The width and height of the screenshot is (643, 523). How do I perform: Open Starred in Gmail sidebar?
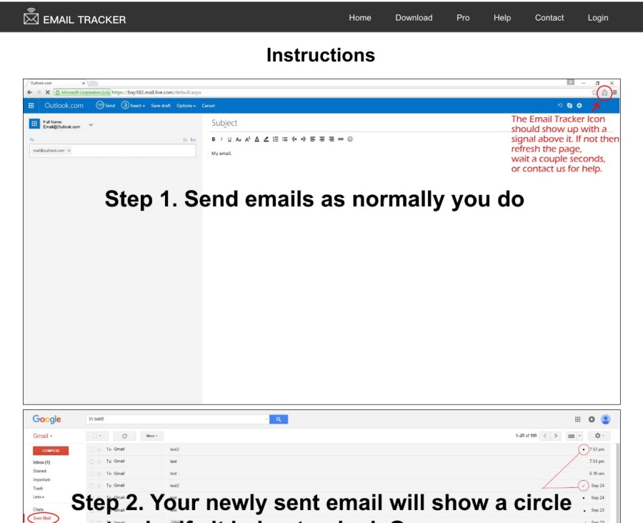39,471
